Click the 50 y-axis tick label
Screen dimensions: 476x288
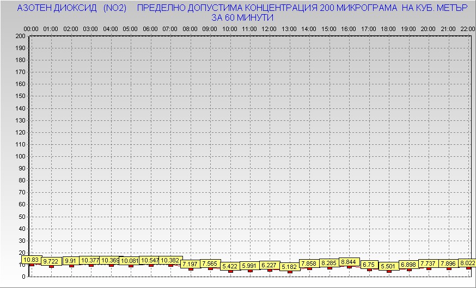[22, 216]
